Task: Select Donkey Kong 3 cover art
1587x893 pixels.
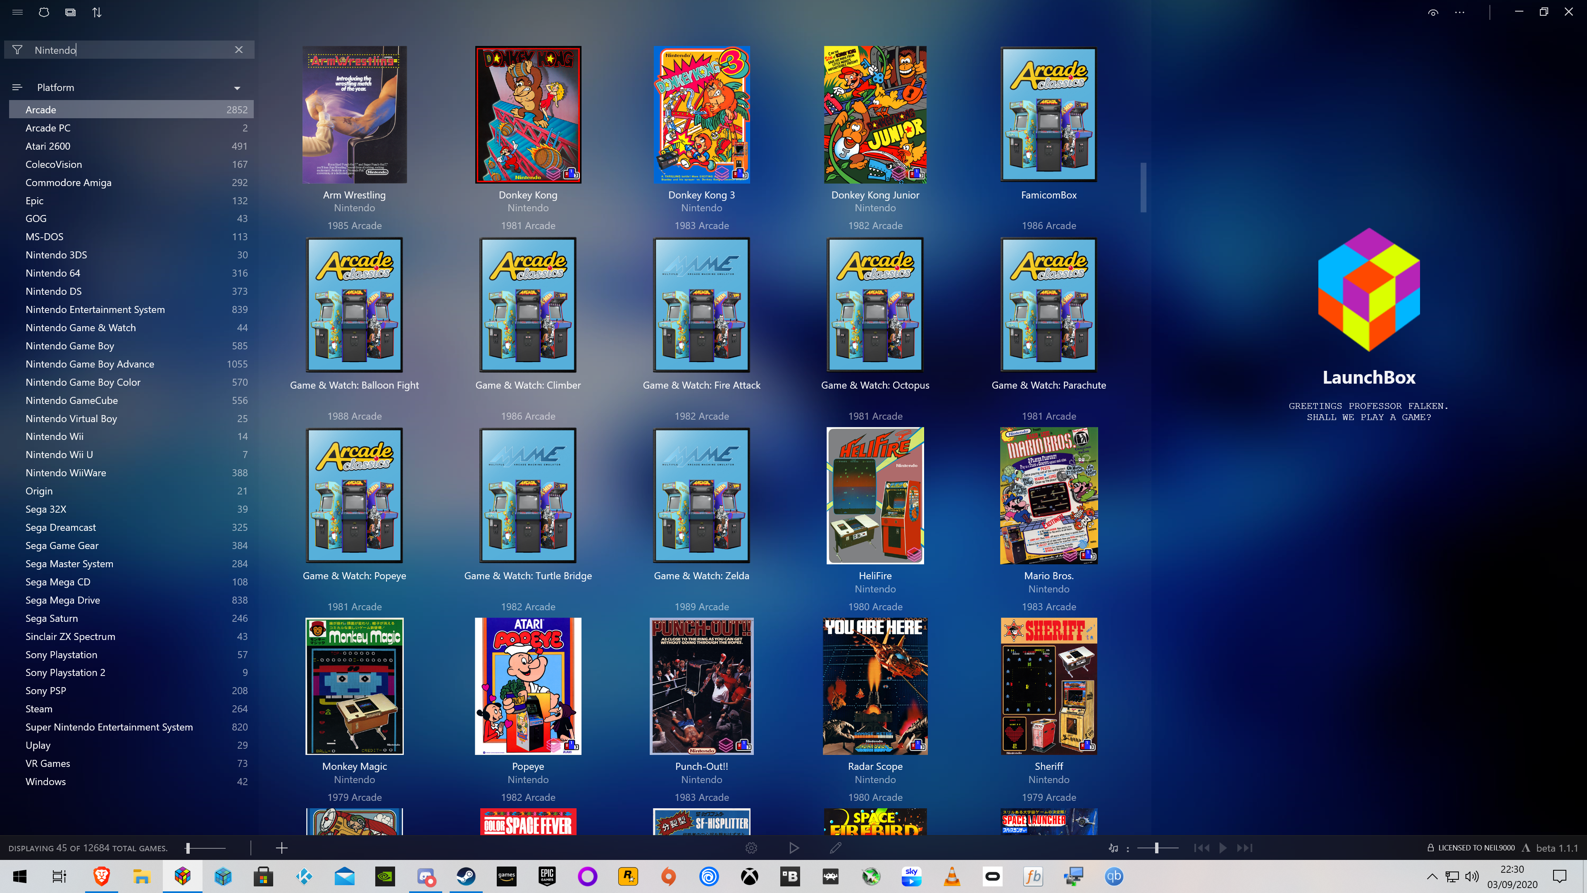Action: [702, 115]
